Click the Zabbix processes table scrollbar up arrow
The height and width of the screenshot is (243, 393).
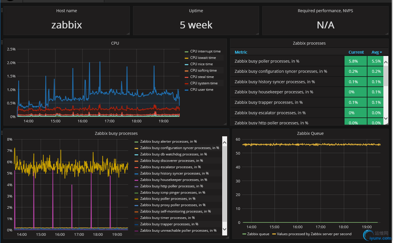point(386,62)
